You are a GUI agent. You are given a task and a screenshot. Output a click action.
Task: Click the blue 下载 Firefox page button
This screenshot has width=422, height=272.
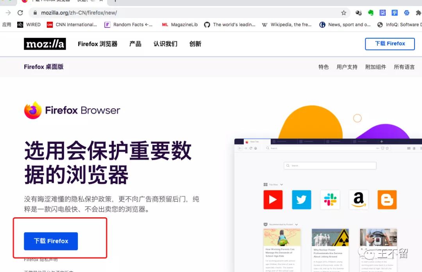(x=50, y=241)
